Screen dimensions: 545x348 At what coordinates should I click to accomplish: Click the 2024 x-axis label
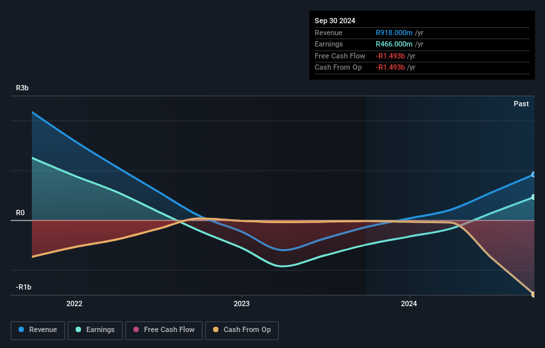[409, 304]
